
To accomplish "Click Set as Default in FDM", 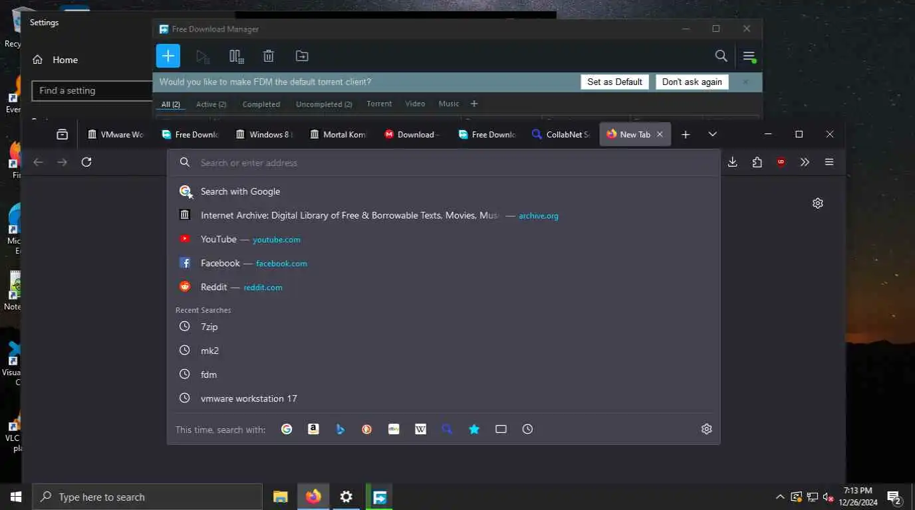I will tap(614, 82).
